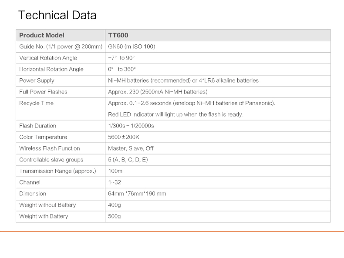Select the 0° to 360° value
Image resolution: width=344 pixels, height=258 pixels.
(x=122, y=69)
